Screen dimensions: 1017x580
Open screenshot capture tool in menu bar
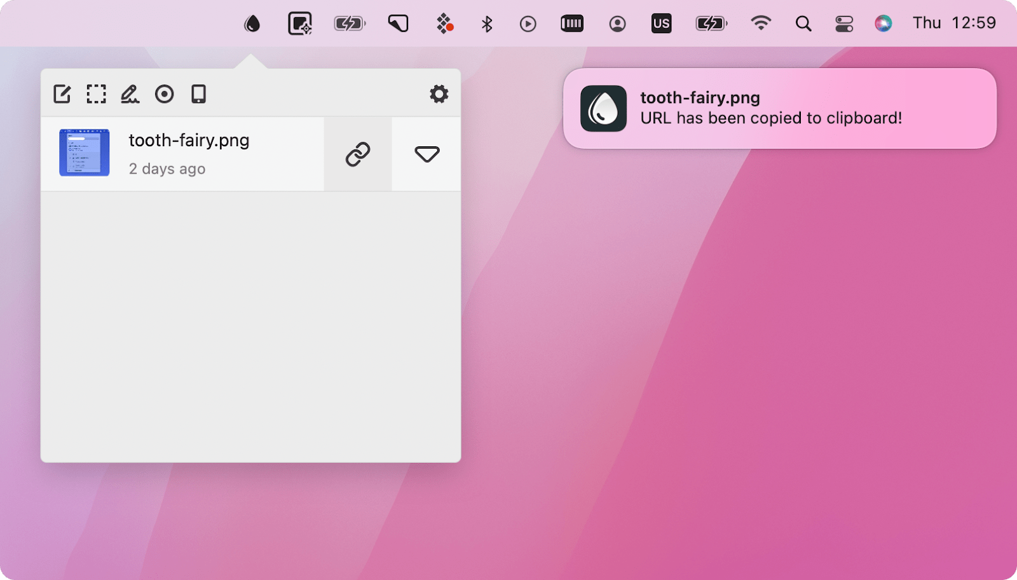tap(300, 24)
